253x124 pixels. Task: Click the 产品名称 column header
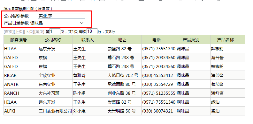coord(228,40)
